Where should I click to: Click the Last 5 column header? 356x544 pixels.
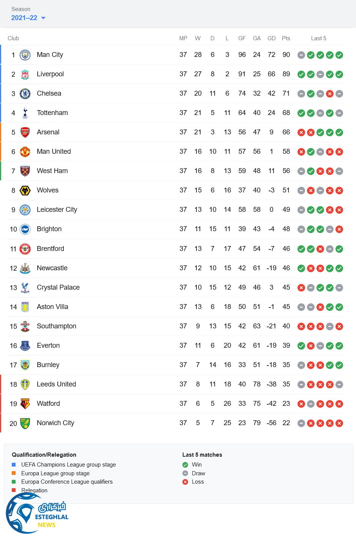point(318,38)
